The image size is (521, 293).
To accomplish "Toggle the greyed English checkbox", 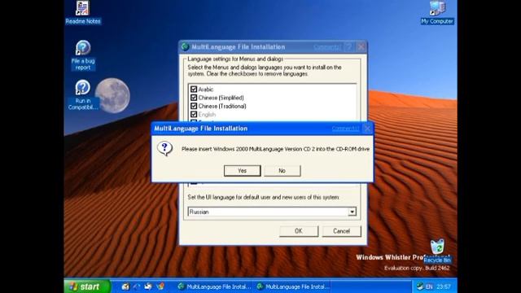I will point(194,114).
